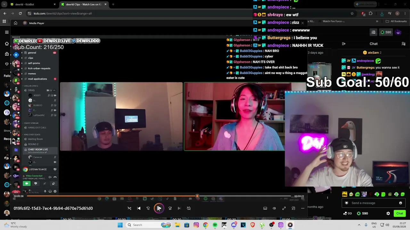Open Kick Home from the sidebar
The width and height of the screenshot is (410, 230).
tap(7, 43)
